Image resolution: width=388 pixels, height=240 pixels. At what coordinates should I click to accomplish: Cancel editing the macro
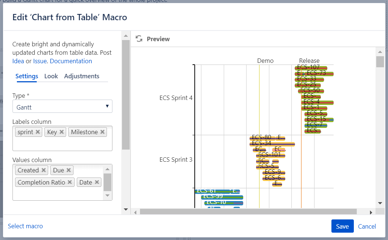[x=367, y=226]
